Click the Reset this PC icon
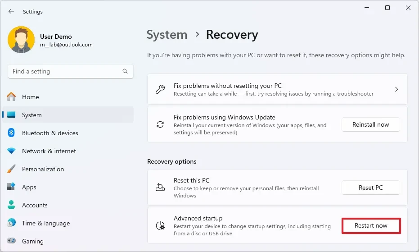The image size is (419, 252). point(160,187)
